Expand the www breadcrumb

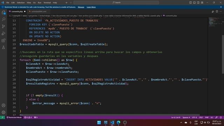click(x=25, y=16)
